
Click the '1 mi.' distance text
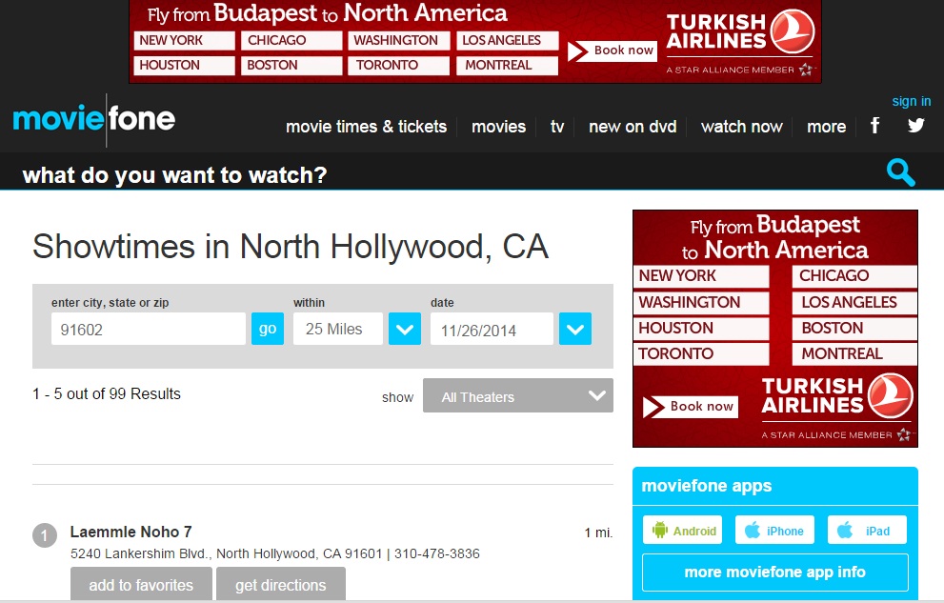click(x=598, y=533)
